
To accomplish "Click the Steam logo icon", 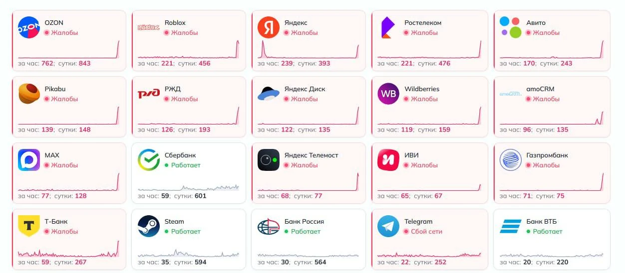I will click(x=149, y=226).
